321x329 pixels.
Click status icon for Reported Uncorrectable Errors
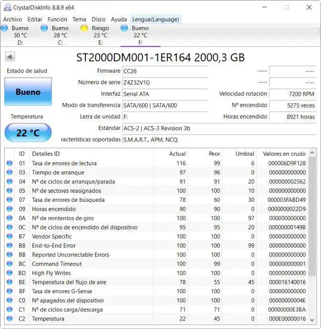pyautogui.click(x=10, y=255)
